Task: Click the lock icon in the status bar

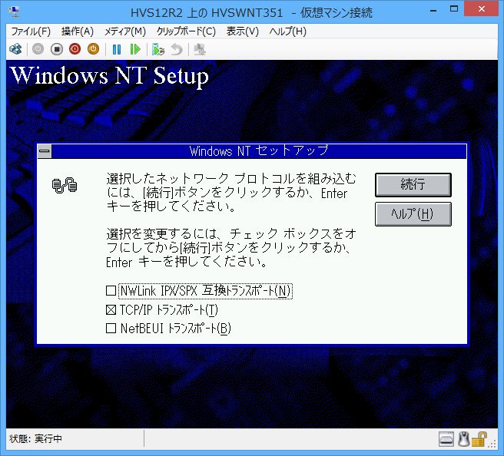Action: pos(479,439)
